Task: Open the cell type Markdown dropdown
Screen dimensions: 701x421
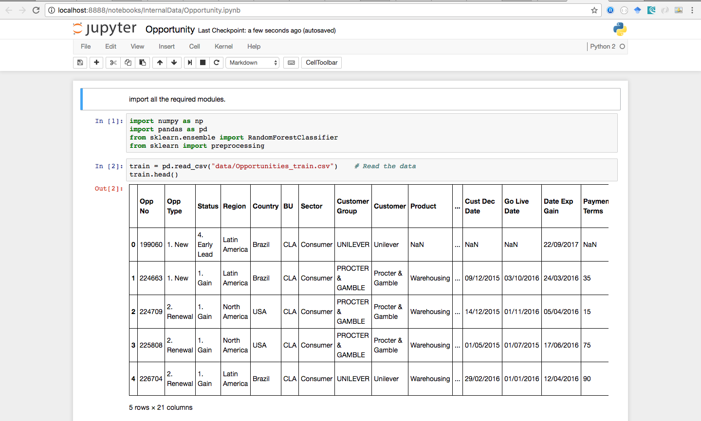Action: click(x=252, y=63)
